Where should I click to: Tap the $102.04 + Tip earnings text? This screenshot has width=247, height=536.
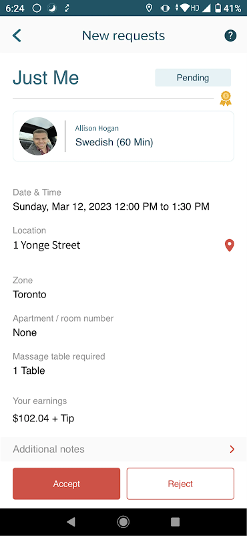(x=43, y=418)
